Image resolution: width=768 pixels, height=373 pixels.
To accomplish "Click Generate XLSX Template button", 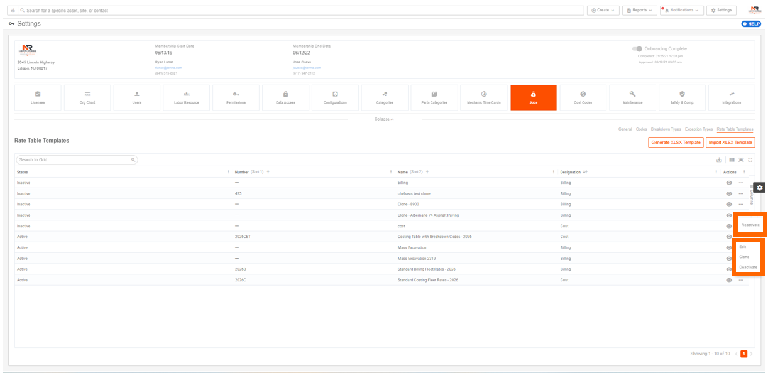I will [676, 143].
